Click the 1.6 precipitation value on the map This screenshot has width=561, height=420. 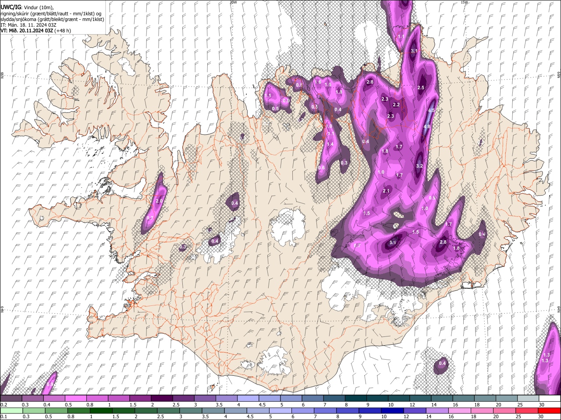(x=318, y=82)
